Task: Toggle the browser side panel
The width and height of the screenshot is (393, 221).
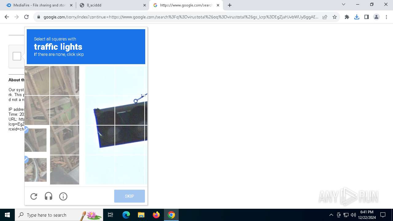Action: 367,17
